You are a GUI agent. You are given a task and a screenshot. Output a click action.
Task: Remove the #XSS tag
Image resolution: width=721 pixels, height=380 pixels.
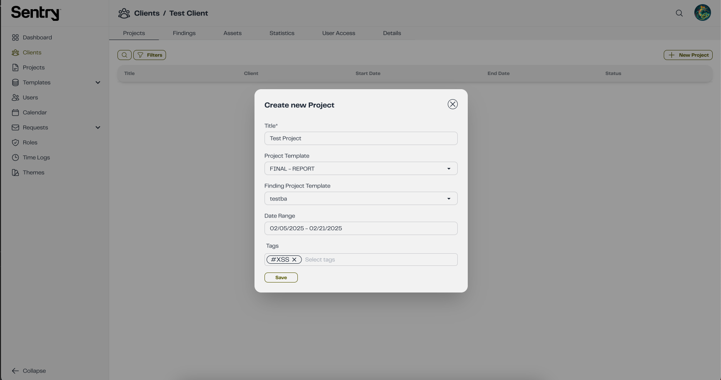(294, 260)
